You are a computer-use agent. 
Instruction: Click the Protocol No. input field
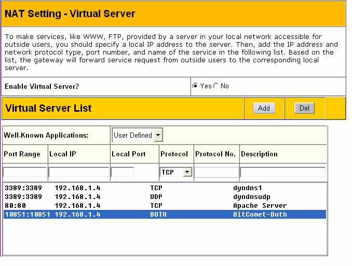pyautogui.click(x=216, y=172)
